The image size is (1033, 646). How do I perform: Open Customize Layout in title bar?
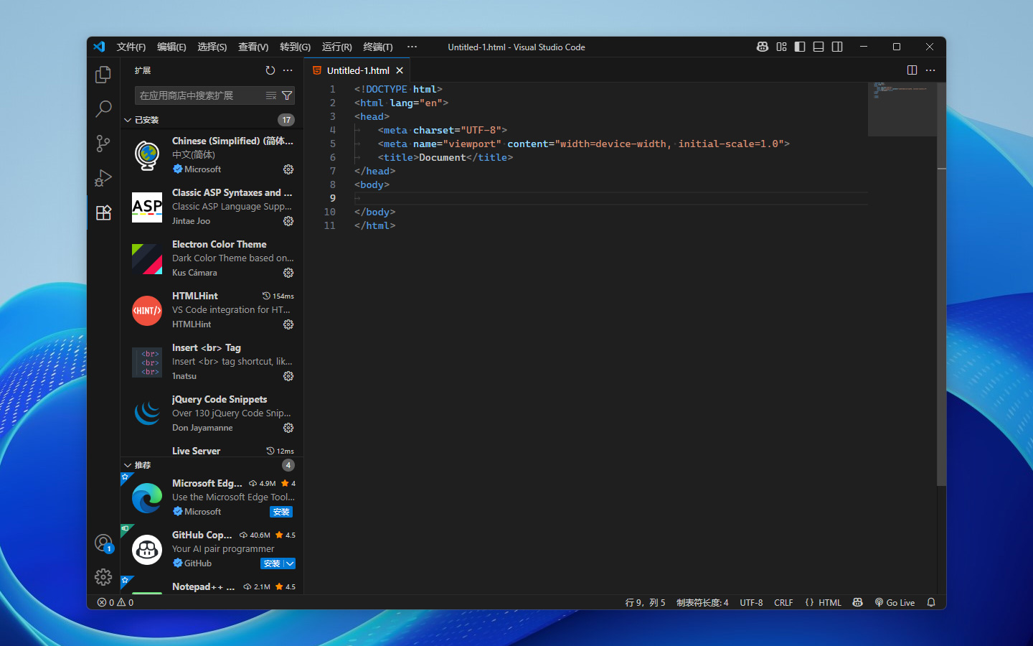pos(781,47)
